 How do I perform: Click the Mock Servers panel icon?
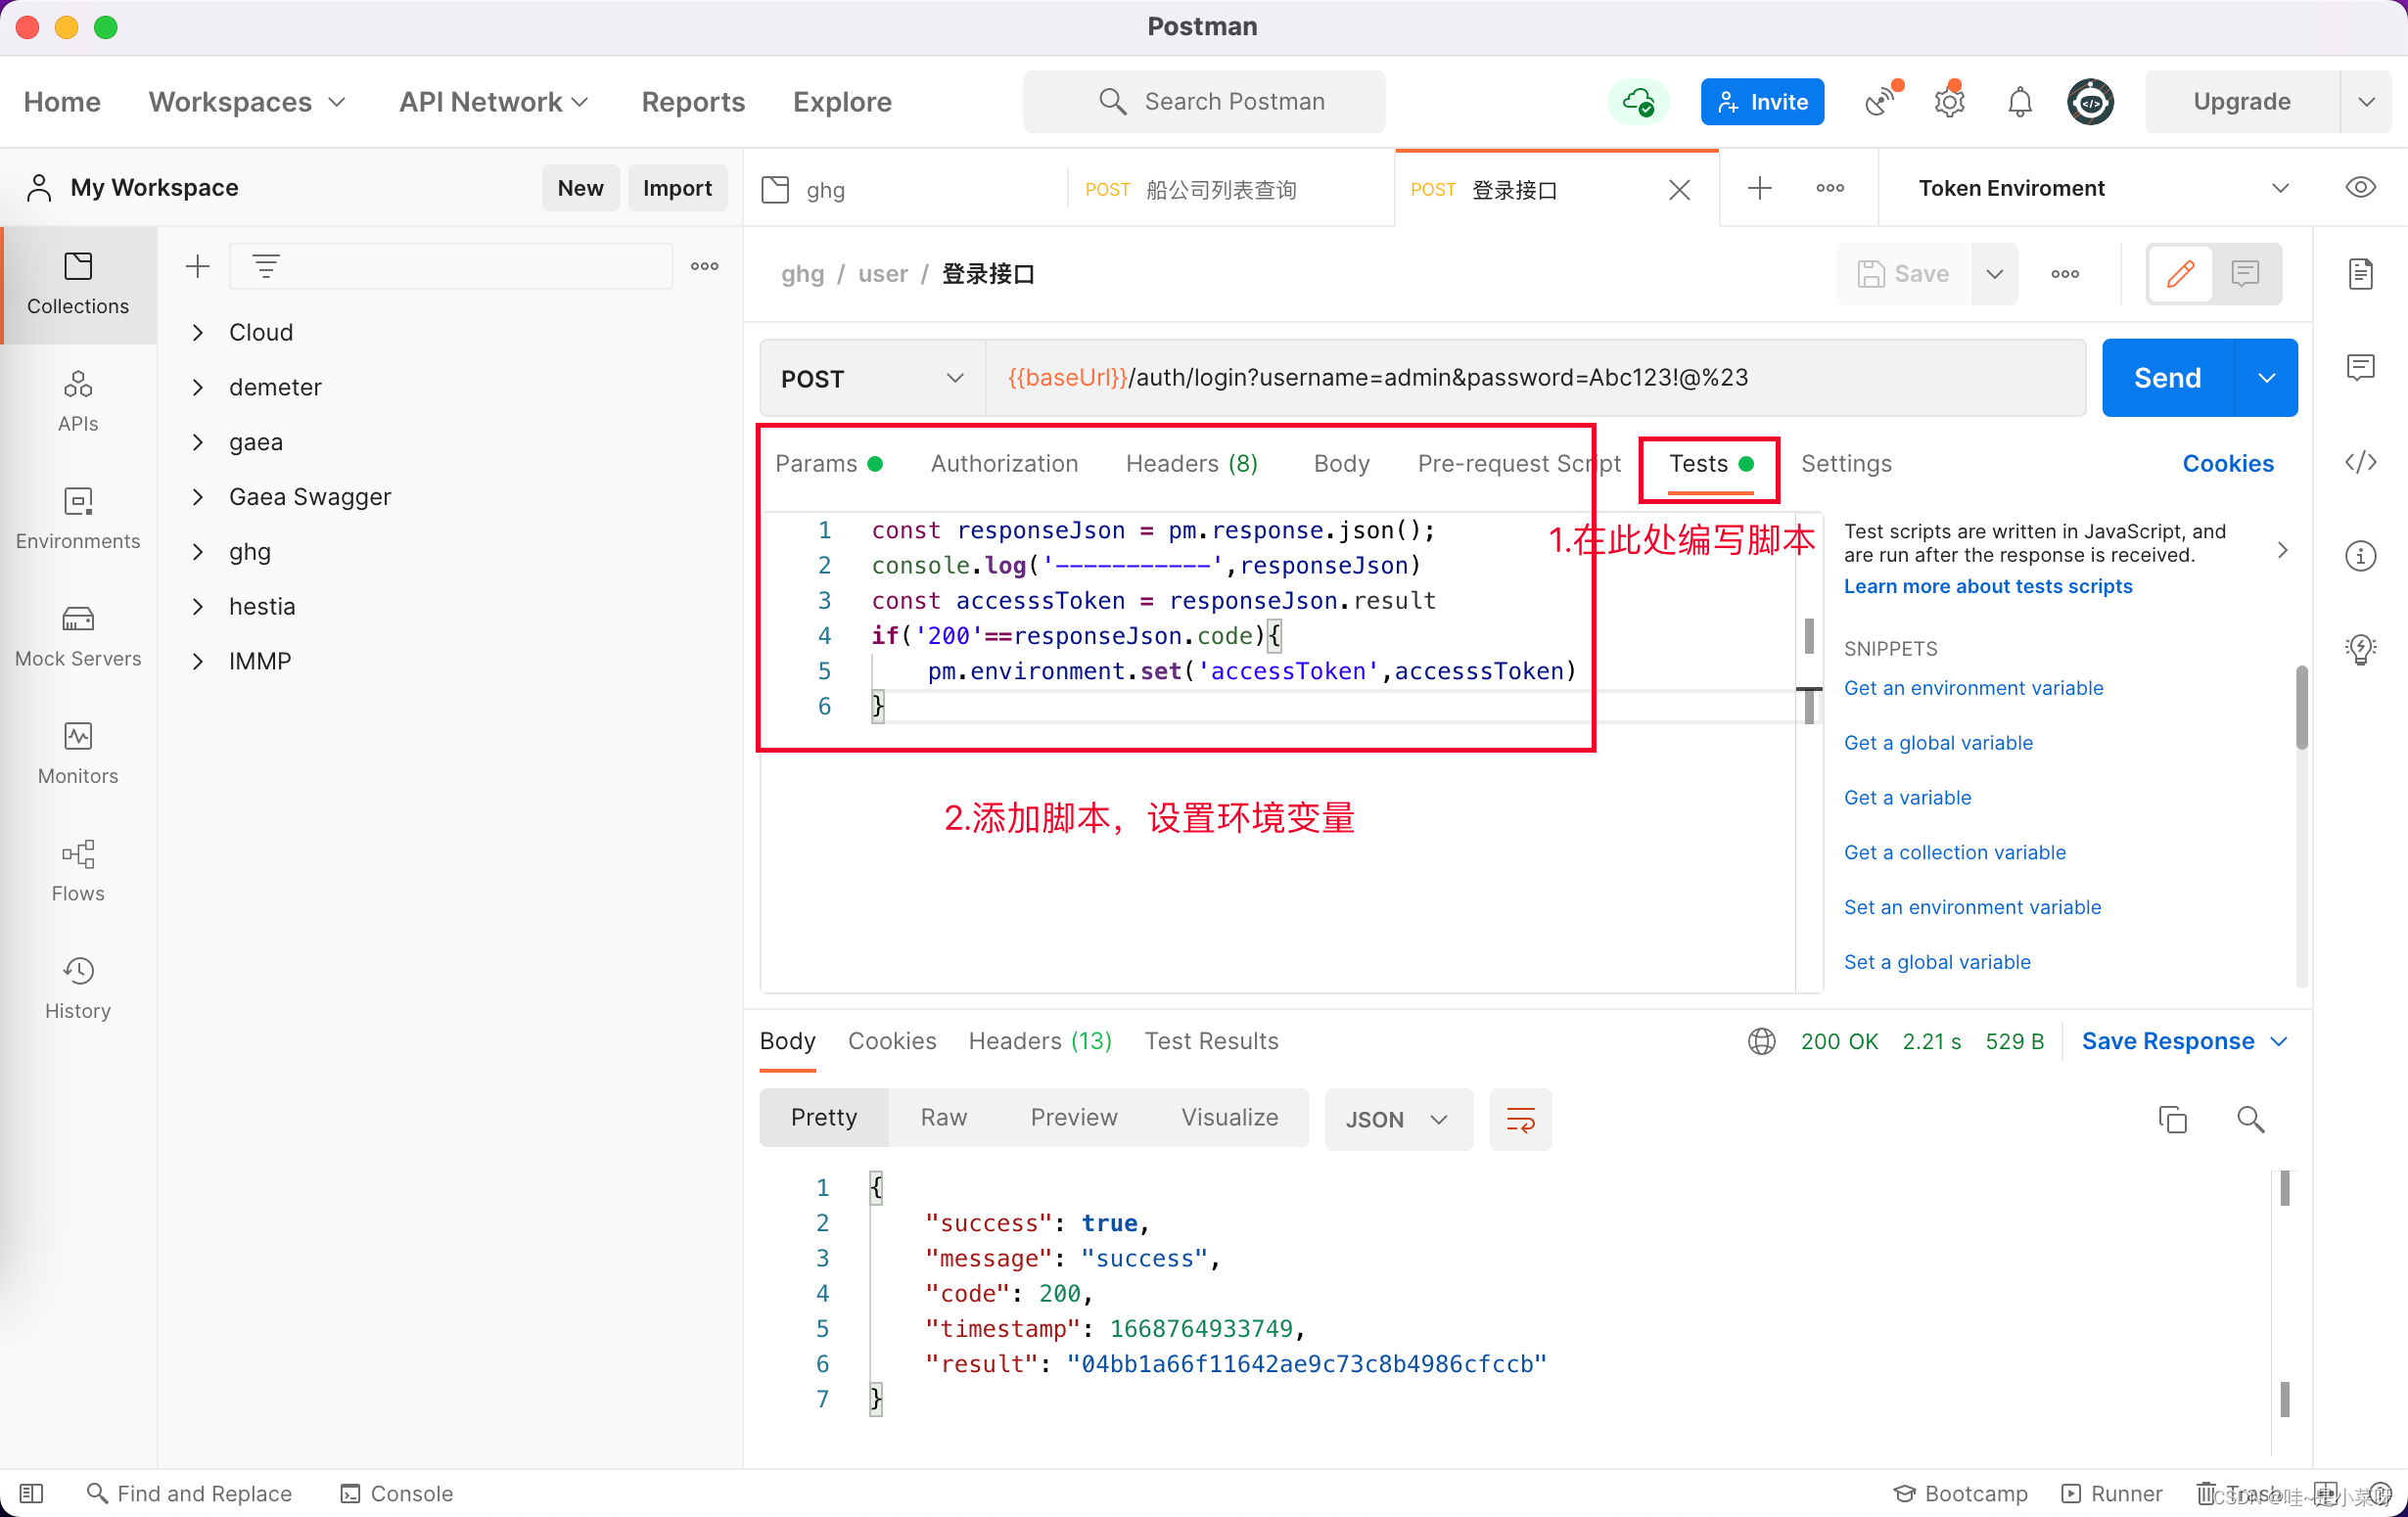77,619
